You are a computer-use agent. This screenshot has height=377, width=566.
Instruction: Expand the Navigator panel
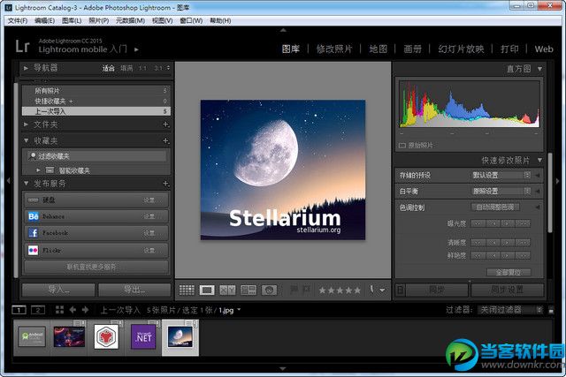pyautogui.click(x=26, y=68)
